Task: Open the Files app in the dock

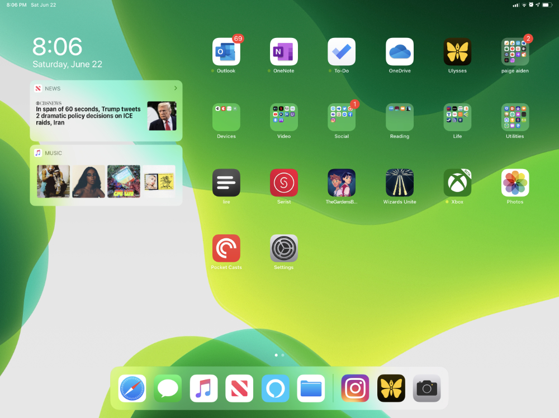Action: tap(311, 388)
